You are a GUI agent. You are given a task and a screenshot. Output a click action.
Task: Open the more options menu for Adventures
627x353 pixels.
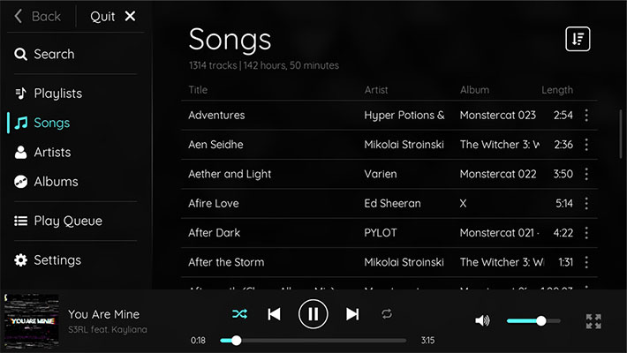coord(586,115)
